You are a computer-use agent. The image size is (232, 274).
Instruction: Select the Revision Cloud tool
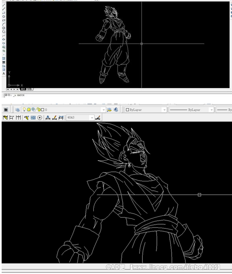[4, 32]
